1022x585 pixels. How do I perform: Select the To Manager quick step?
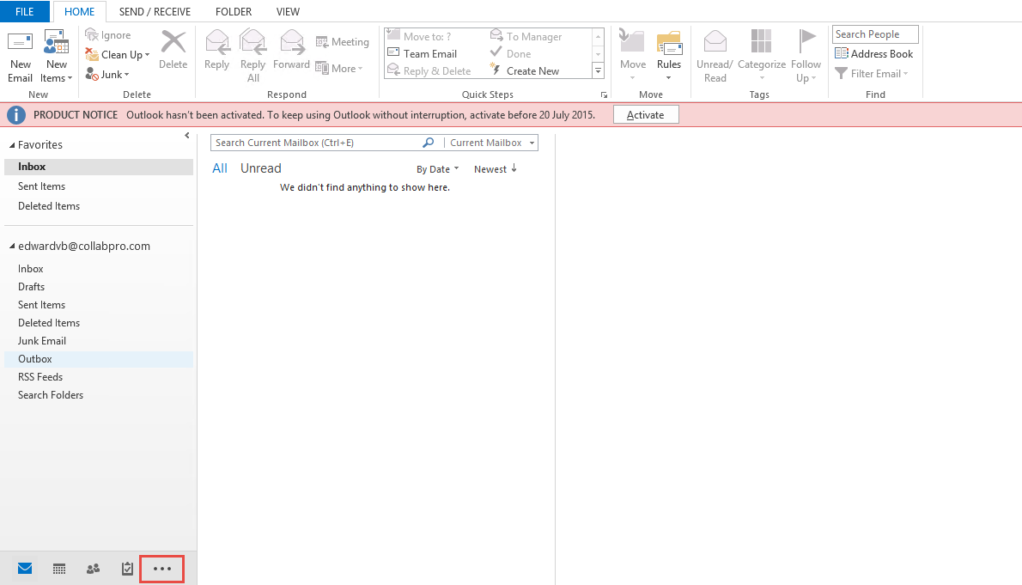(526, 37)
